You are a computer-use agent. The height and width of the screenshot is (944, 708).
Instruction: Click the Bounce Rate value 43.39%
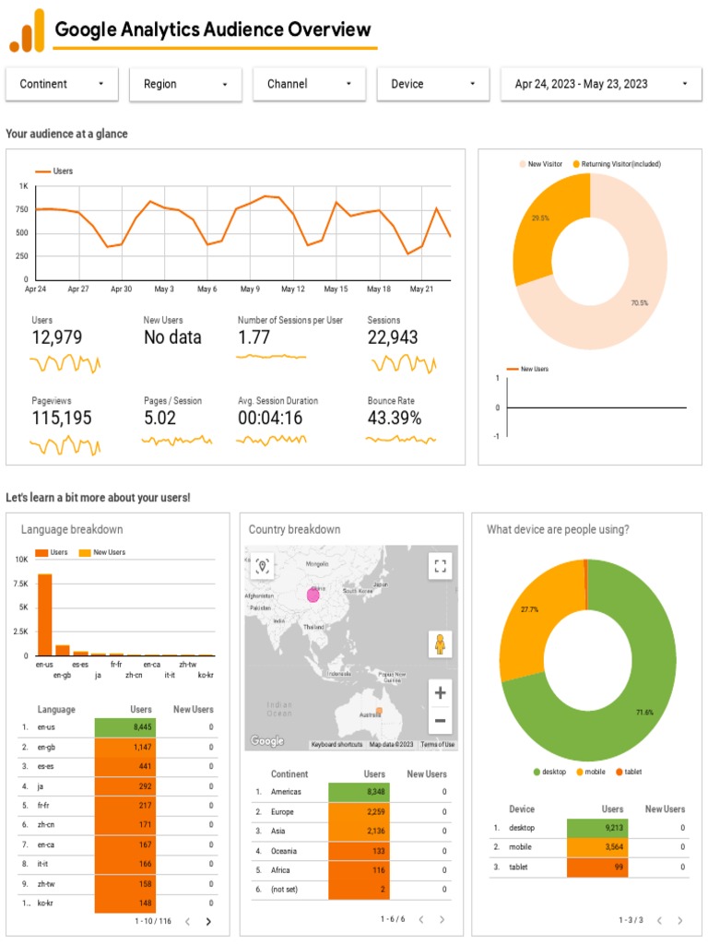click(x=395, y=418)
